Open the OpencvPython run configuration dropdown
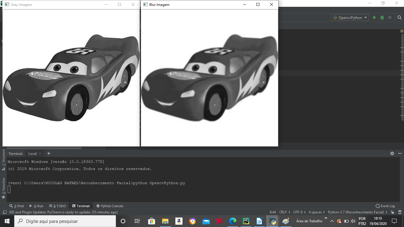 pos(350,18)
